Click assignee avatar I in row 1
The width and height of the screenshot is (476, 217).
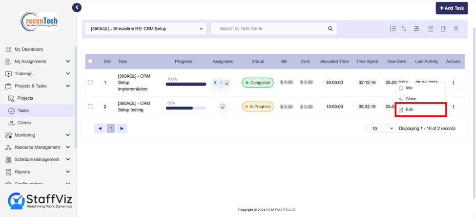coord(221,83)
